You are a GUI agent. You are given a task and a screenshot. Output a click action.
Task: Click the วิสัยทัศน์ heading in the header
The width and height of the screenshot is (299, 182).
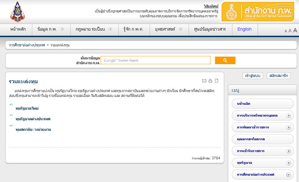(x=211, y=6)
